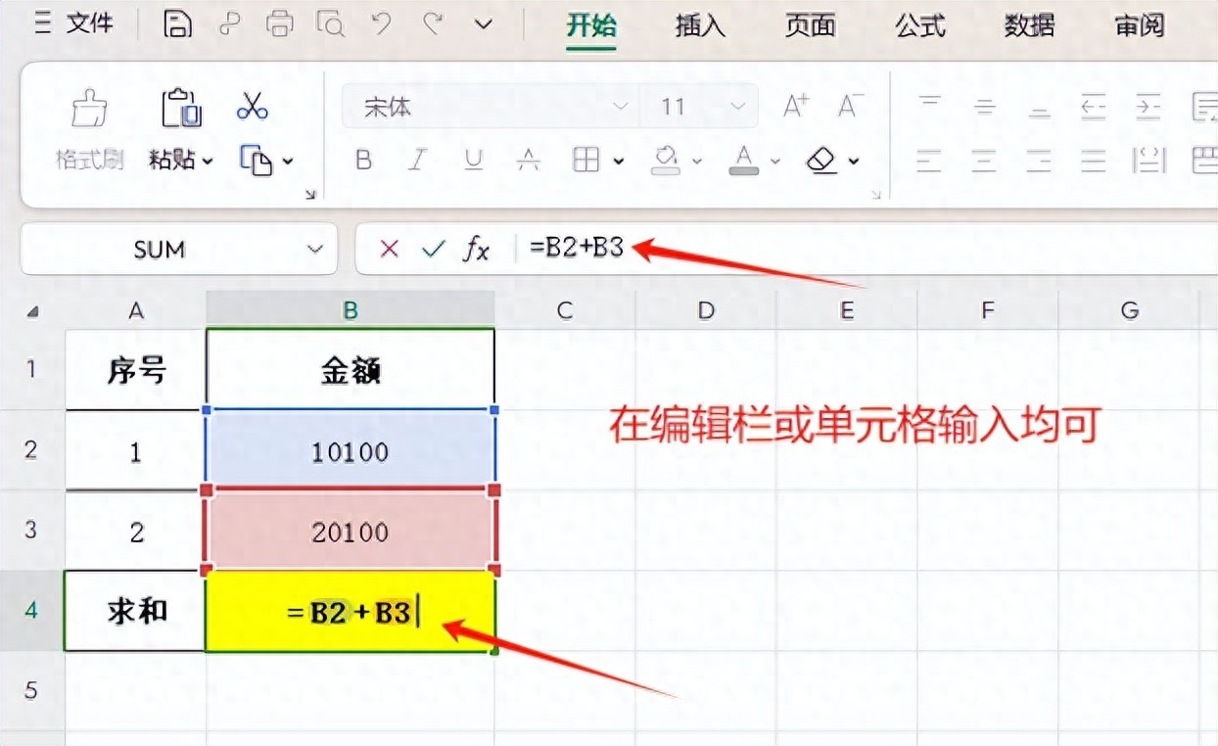Toggle Bold formatting
Screen dimensions: 1218x746
coord(363,161)
